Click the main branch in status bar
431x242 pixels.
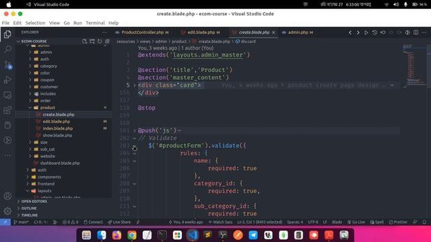click(x=21, y=222)
